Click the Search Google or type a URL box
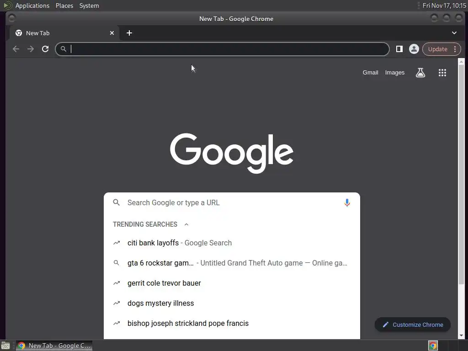Screen dimensions: 468x351 point(232,202)
